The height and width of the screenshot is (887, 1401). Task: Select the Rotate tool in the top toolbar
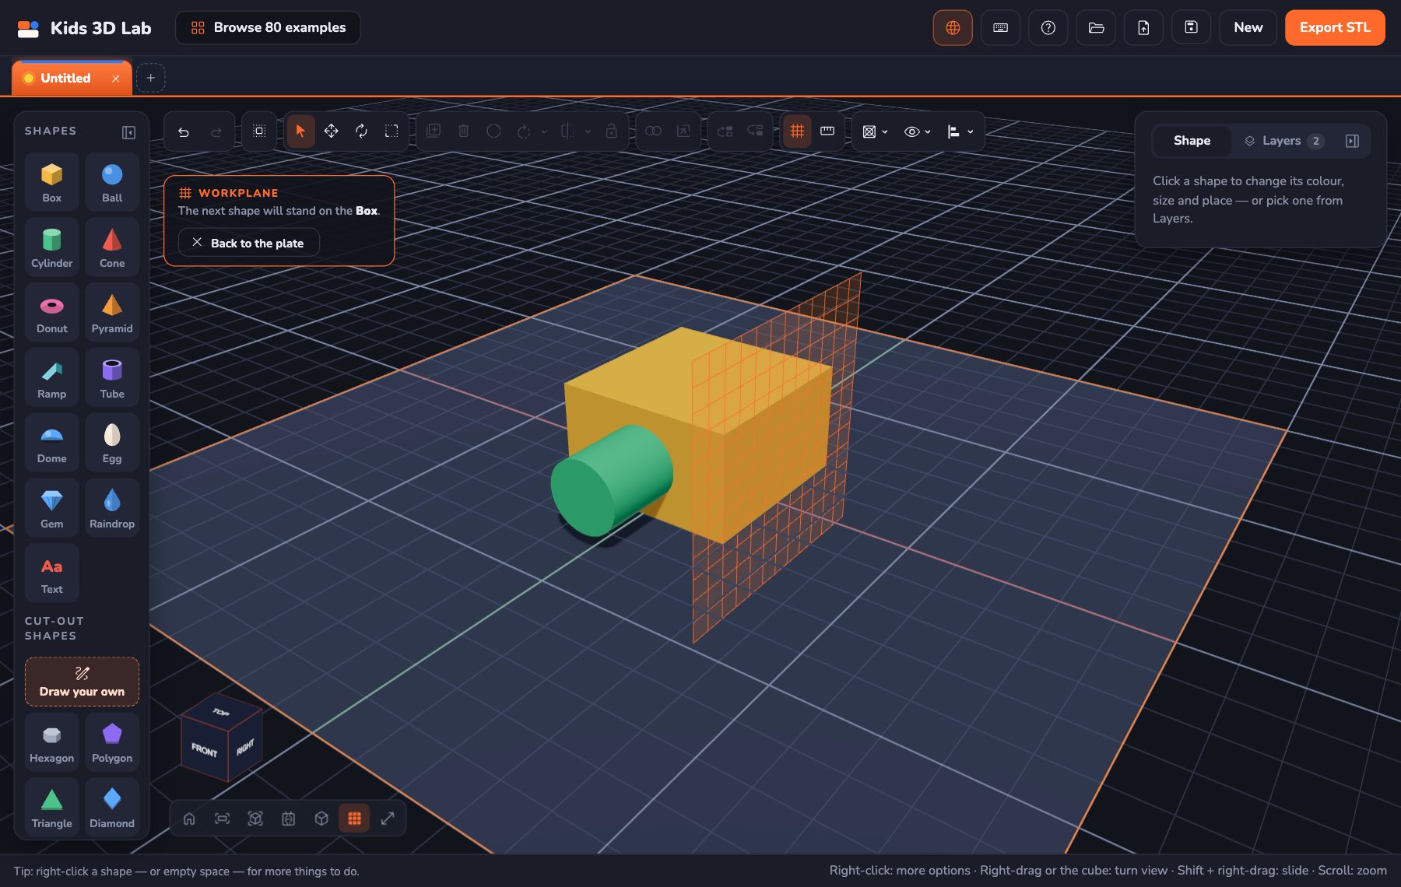(361, 131)
